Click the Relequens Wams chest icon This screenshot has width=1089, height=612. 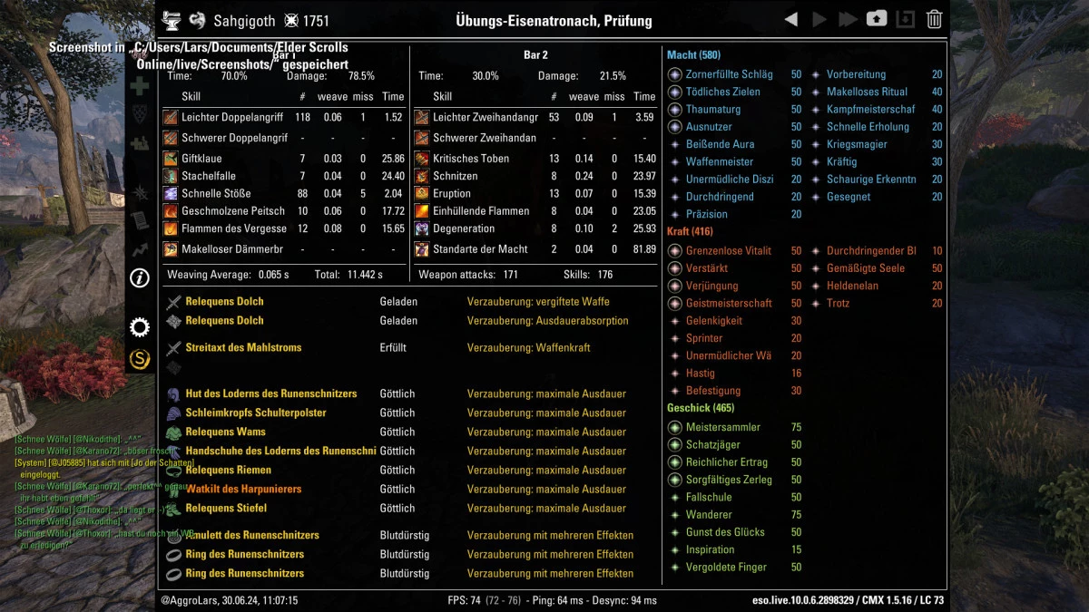pyautogui.click(x=174, y=432)
